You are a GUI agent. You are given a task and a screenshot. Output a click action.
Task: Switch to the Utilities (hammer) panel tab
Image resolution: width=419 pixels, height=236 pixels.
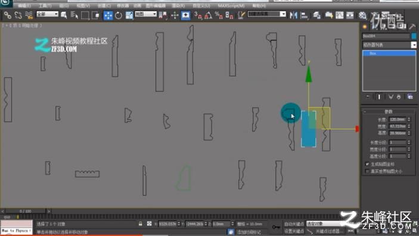click(x=412, y=26)
